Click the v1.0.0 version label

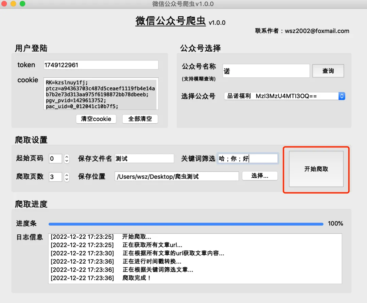coord(217,23)
